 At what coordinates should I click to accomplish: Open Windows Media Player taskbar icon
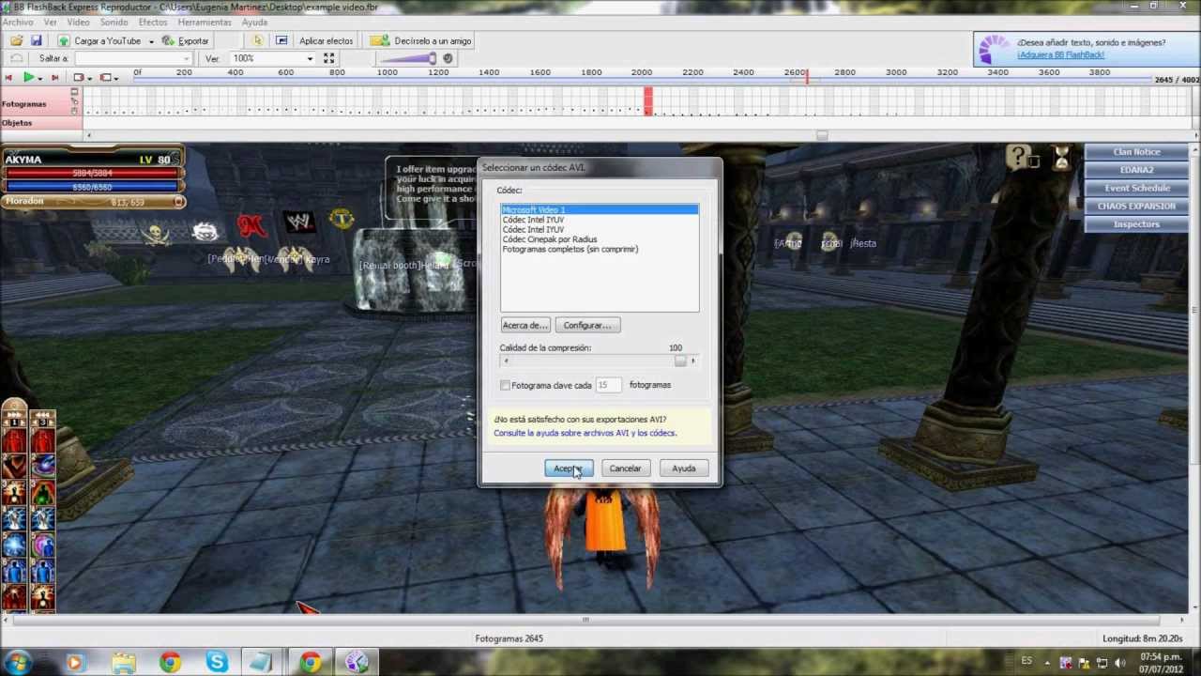pos(75,663)
